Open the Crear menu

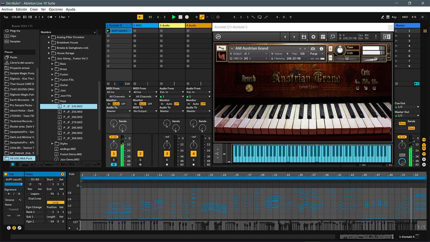[34, 9]
